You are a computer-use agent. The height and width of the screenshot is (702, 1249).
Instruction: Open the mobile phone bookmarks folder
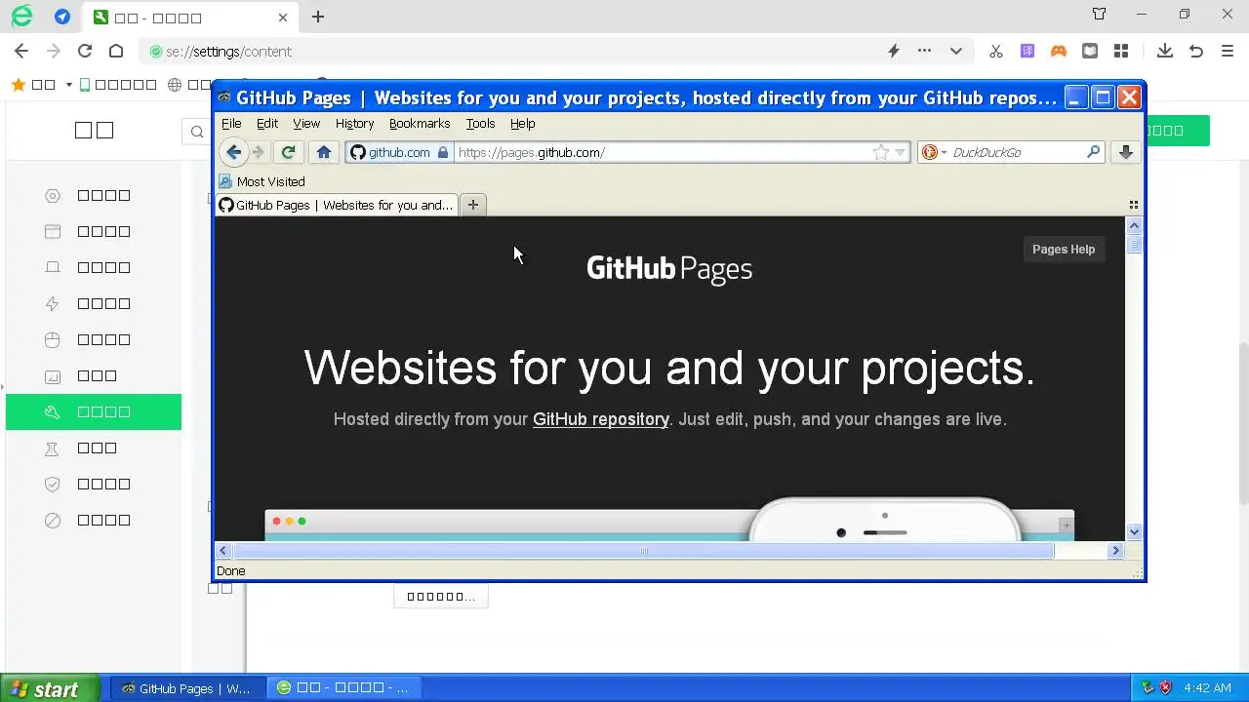point(118,85)
